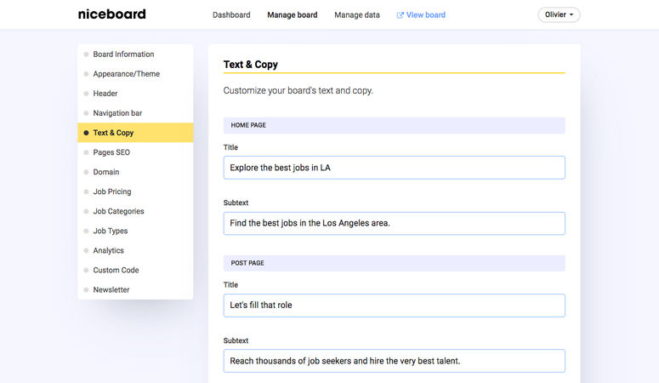Click the external link icon beside View board
The width and height of the screenshot is (659, 383).
(x=400, y=15)
